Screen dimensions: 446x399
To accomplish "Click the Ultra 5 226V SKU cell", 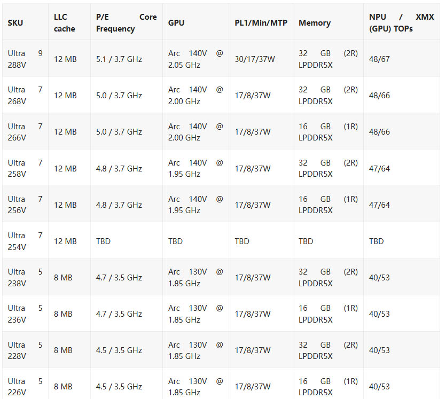I will click(x=25, y=387).
